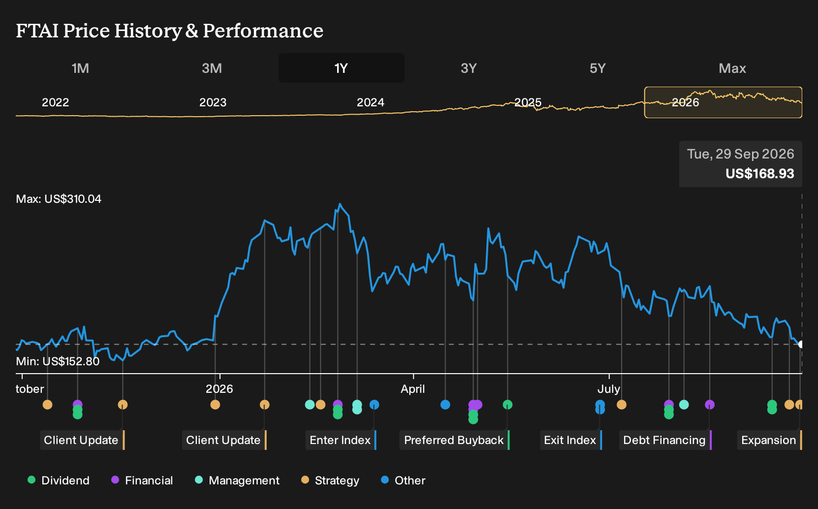Click the 'Tue, 29 Sep 2026' tooltip date
This screenshot has height=509, width=818.
click(x=740, y=154)
